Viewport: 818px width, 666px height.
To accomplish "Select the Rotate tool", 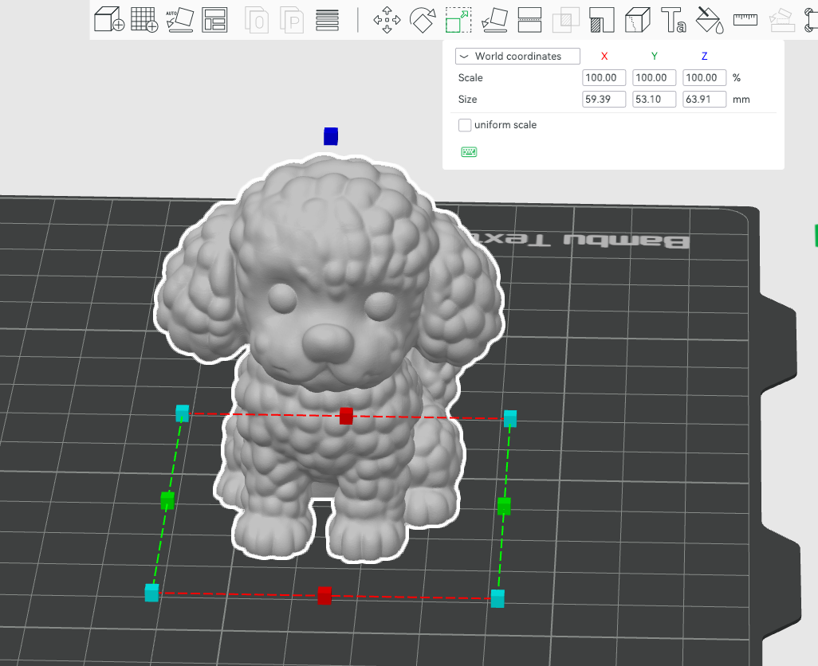I will coord(423,20).
